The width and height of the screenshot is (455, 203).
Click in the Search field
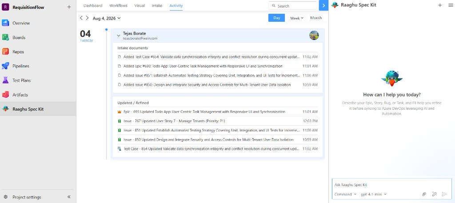click(x=293, y=6)
